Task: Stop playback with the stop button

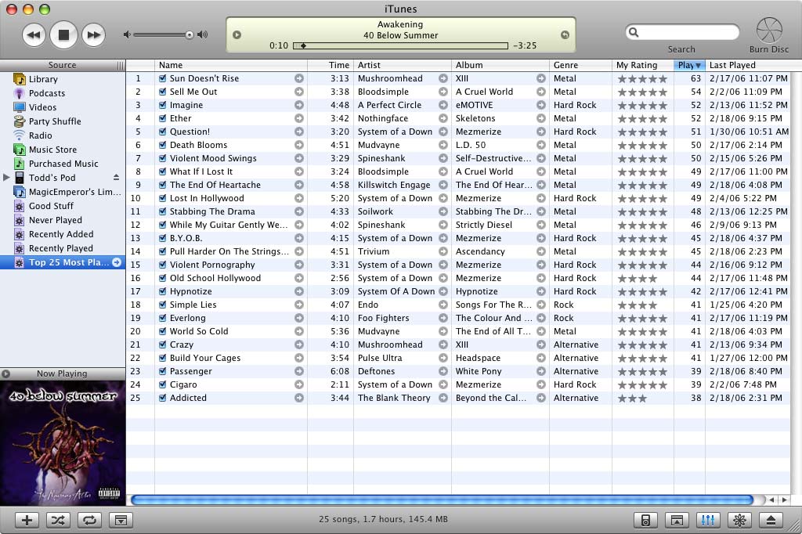Action: pos(63,34)
